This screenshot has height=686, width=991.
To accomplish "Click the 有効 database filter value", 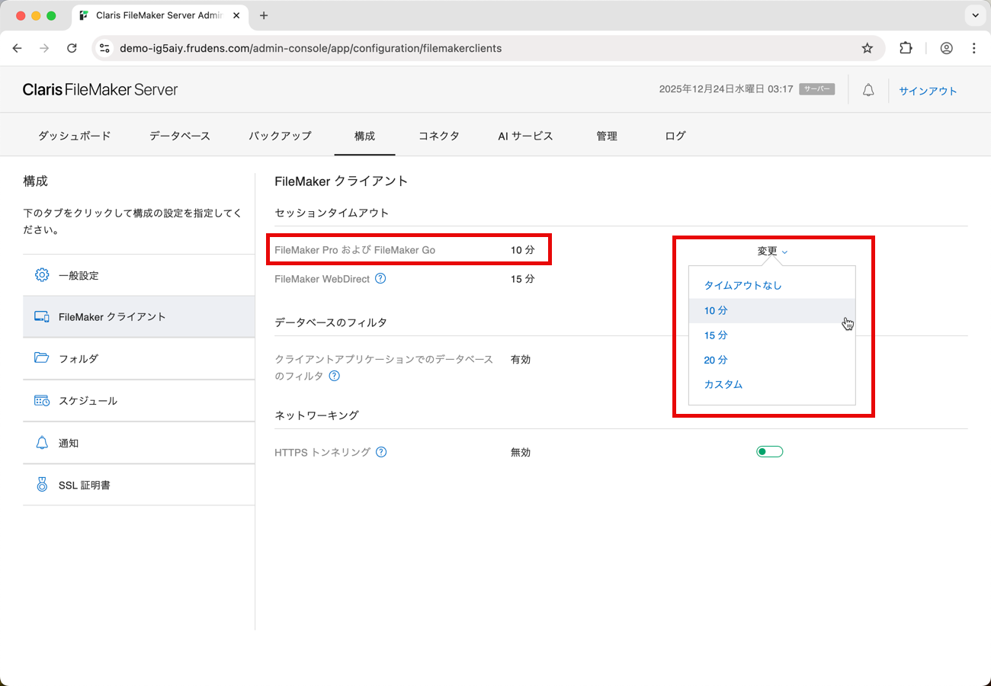I will point(521,360).
